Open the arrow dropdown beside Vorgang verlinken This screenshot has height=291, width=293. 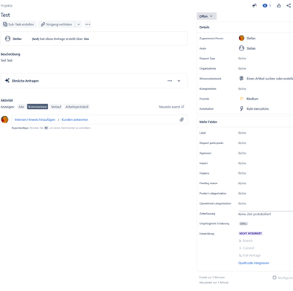pyautogui.click(x=79, y=24)
